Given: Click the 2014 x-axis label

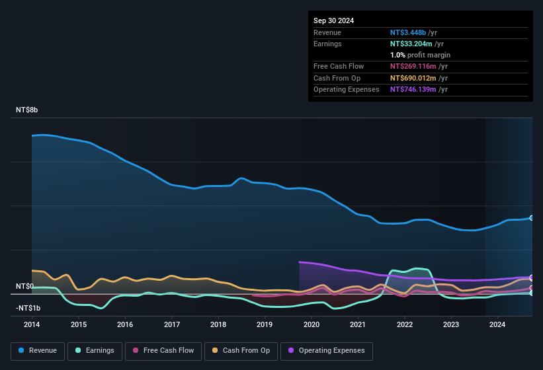Looking at the screenshot, I should [x=32, y=324].
